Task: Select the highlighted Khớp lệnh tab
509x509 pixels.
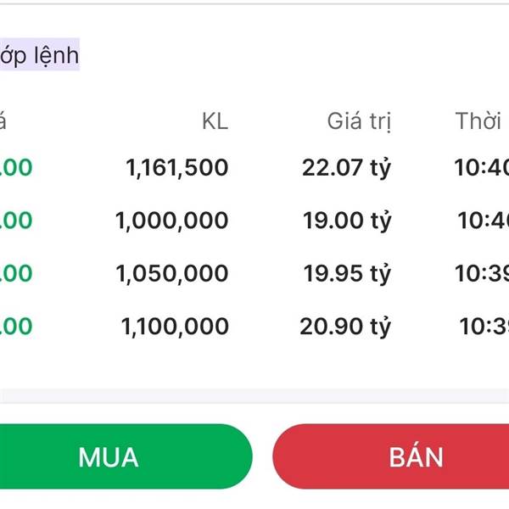Action: pos(39,56)
